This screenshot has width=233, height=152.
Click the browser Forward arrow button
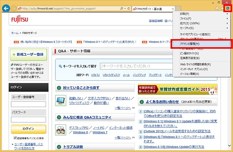pyautogui.click(x=14, y=8)
